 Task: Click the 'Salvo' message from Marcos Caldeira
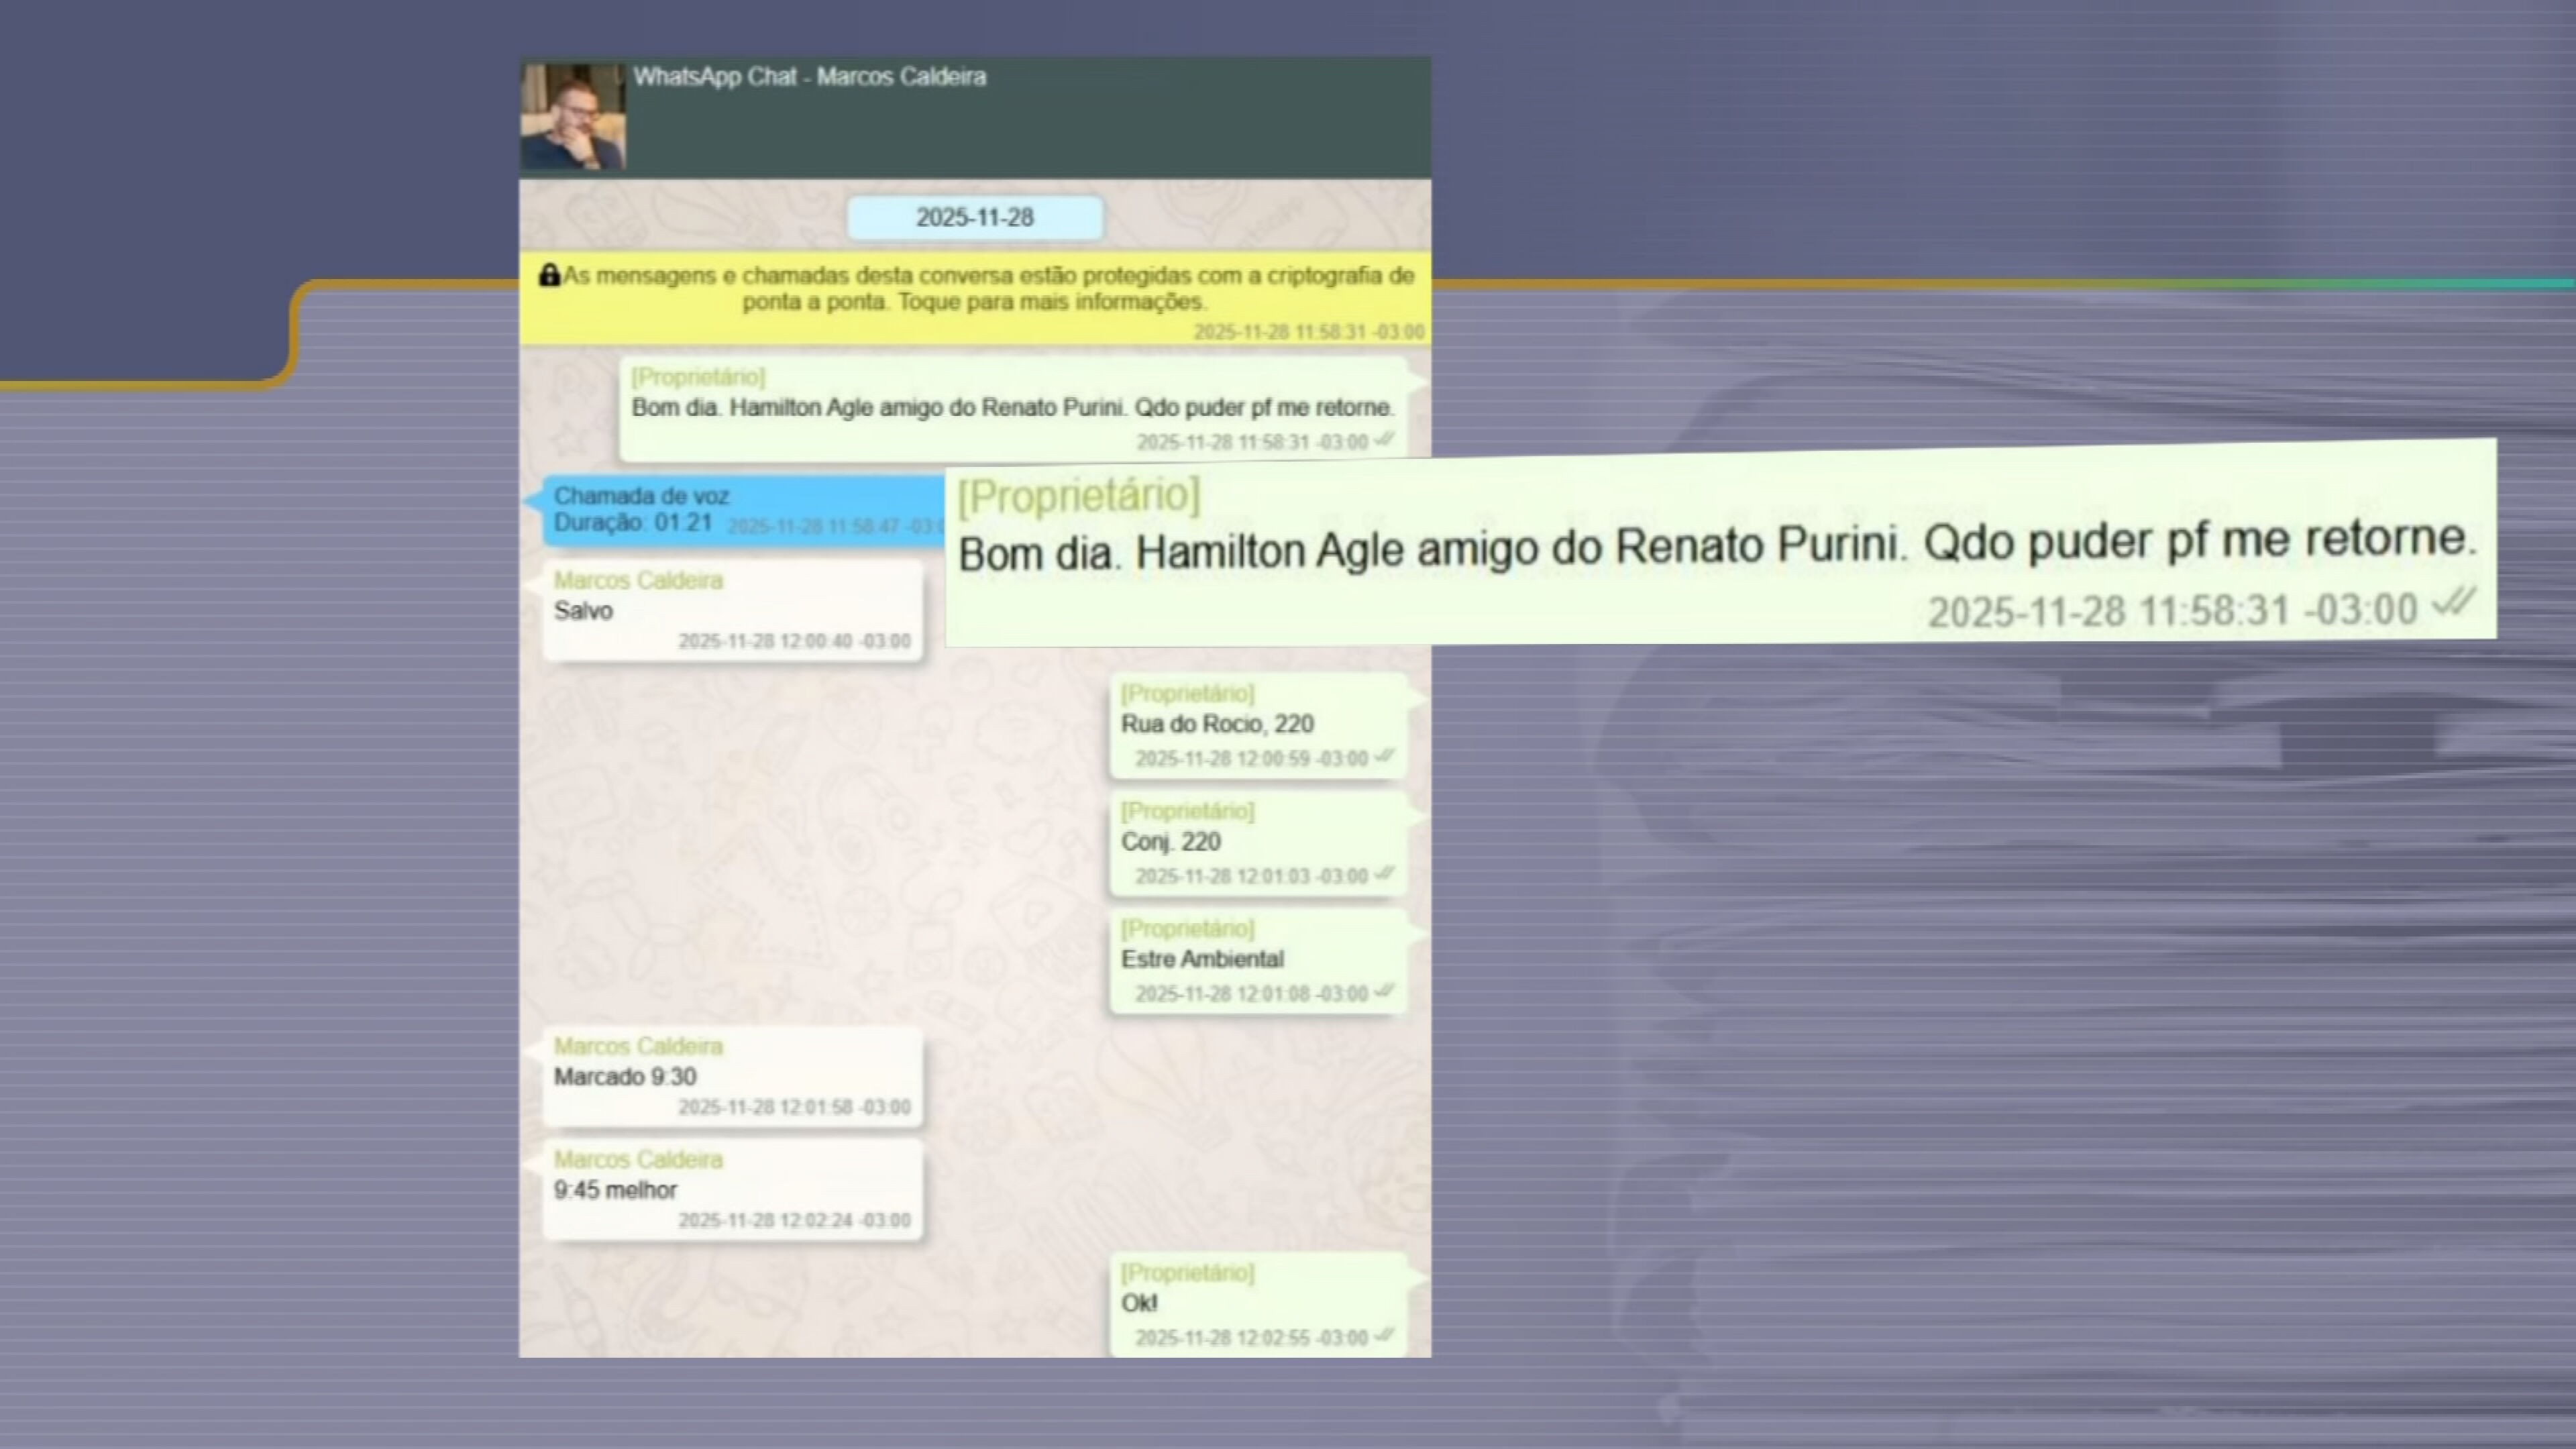(x=732, y=611)
